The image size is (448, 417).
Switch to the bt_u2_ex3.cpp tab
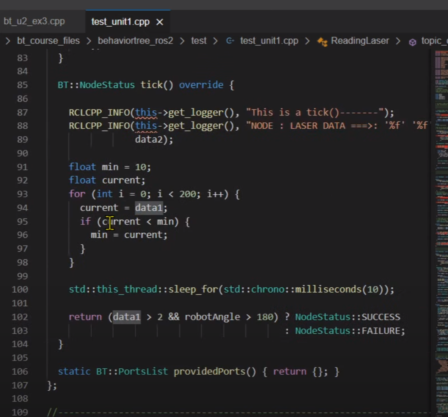pyautogui.click(x=34, y=22)
